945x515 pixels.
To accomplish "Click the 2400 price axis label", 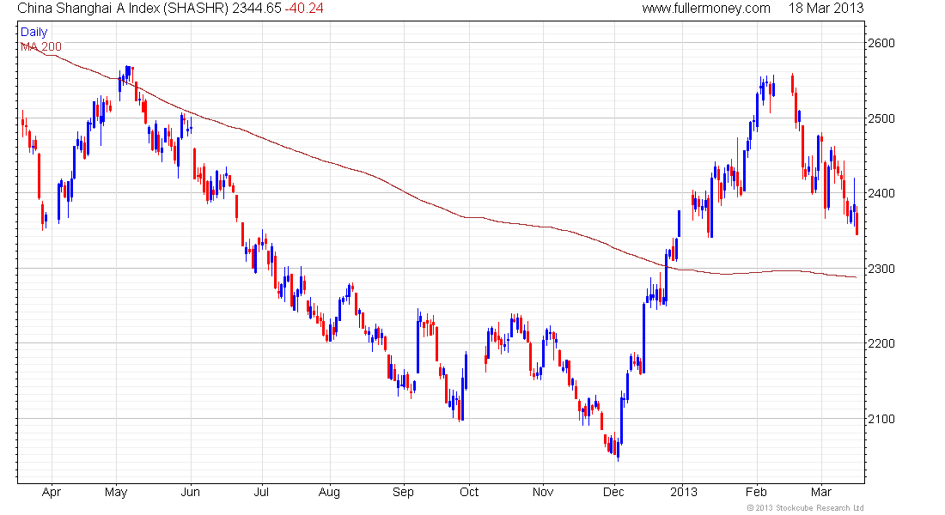I will point(881,193).
